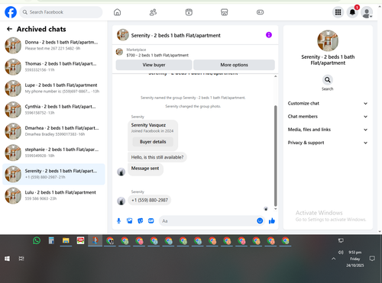Click Lulu chat listing thumbnail
Viewport: 382px width, 283px height.
[13, 196]
